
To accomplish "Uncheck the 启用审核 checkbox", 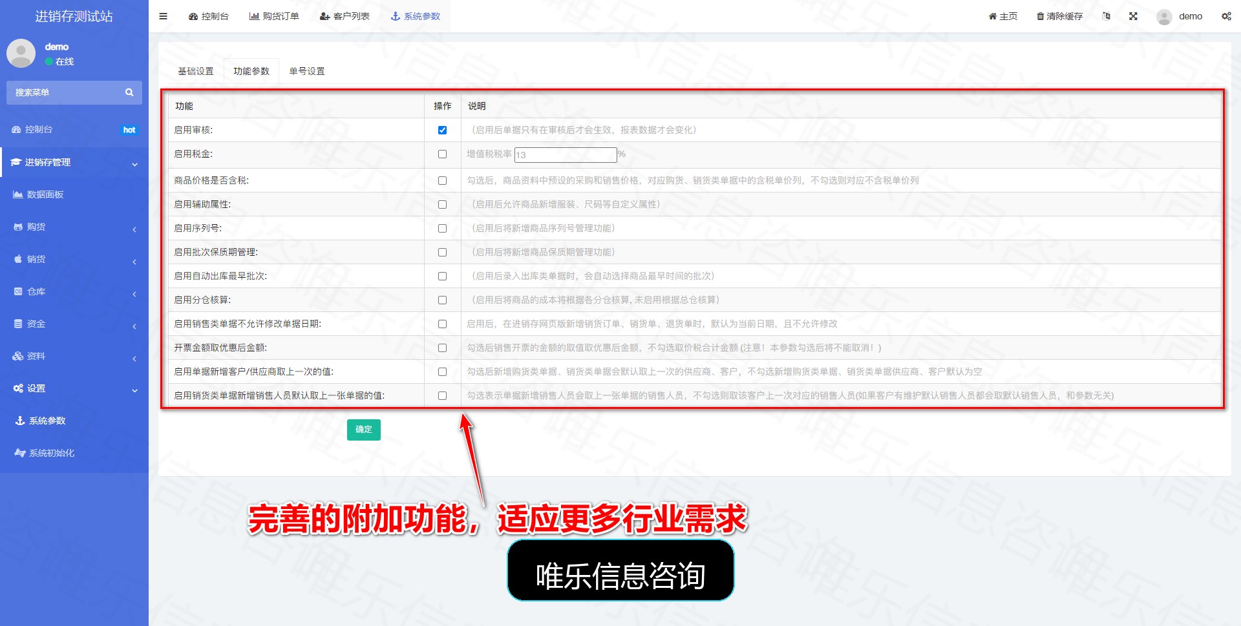I will pos(442,130).
